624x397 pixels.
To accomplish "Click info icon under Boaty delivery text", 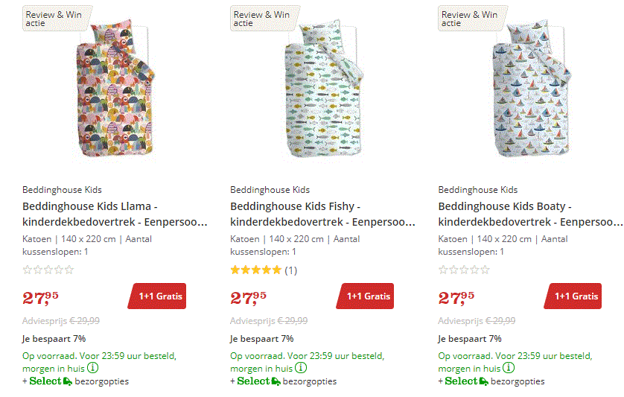I will [509, 368].
